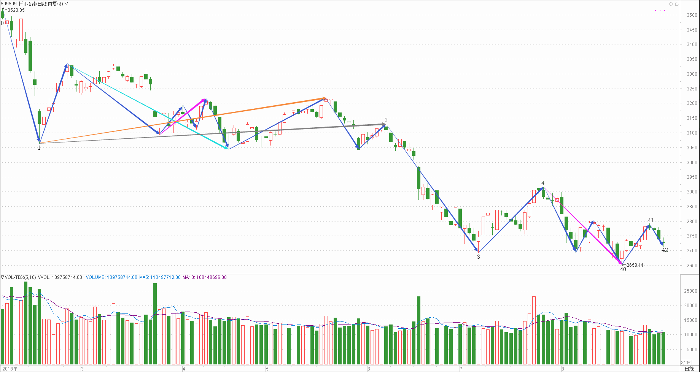Screen dimensions: 700x372
Task: Click the VOLUME value label
Action: coord(111,277)
